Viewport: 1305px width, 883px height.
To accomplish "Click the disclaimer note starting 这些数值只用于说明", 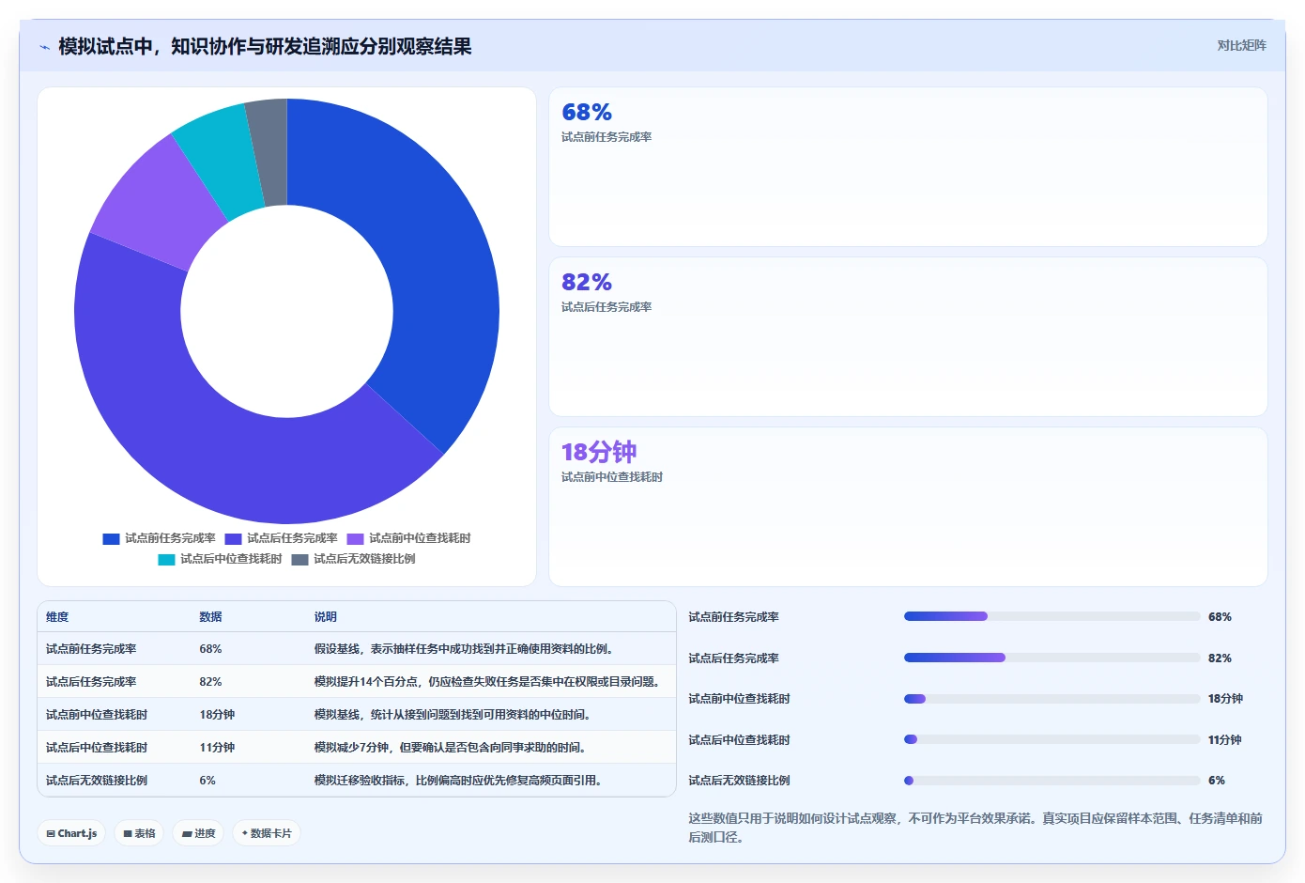I will [975, 828].
